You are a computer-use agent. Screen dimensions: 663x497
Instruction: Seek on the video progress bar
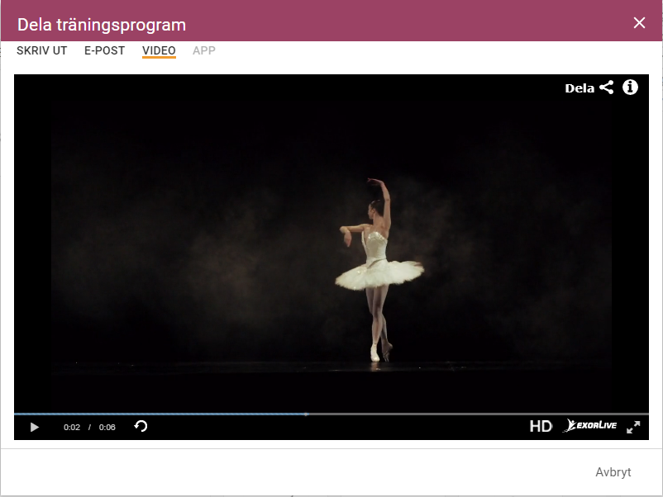(331, 414)
